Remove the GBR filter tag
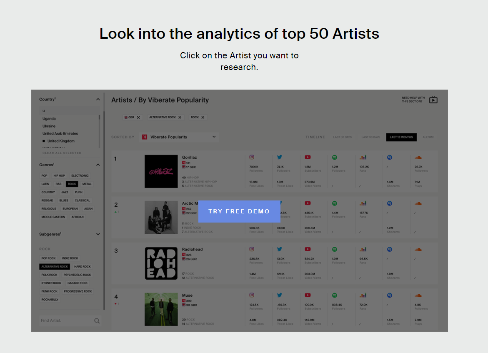 [x=138, y=118]
